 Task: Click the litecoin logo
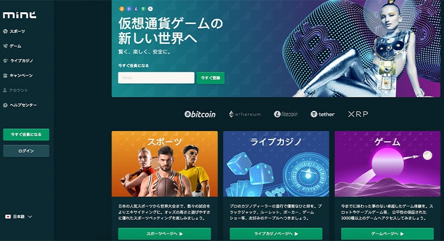286,114
